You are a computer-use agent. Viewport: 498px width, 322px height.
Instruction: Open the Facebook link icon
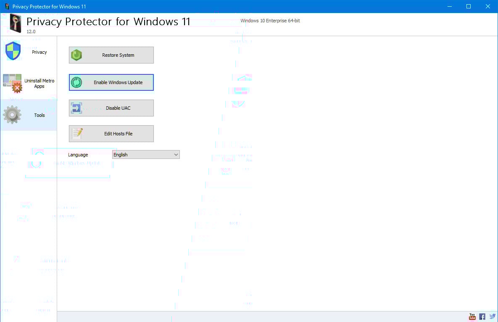tap(482, 316)
